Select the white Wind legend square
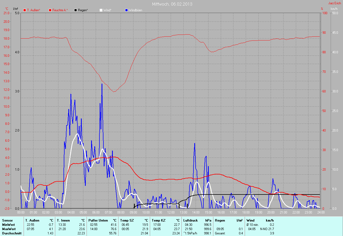Viewport: 343px width, 236px height. click(101, 10)
